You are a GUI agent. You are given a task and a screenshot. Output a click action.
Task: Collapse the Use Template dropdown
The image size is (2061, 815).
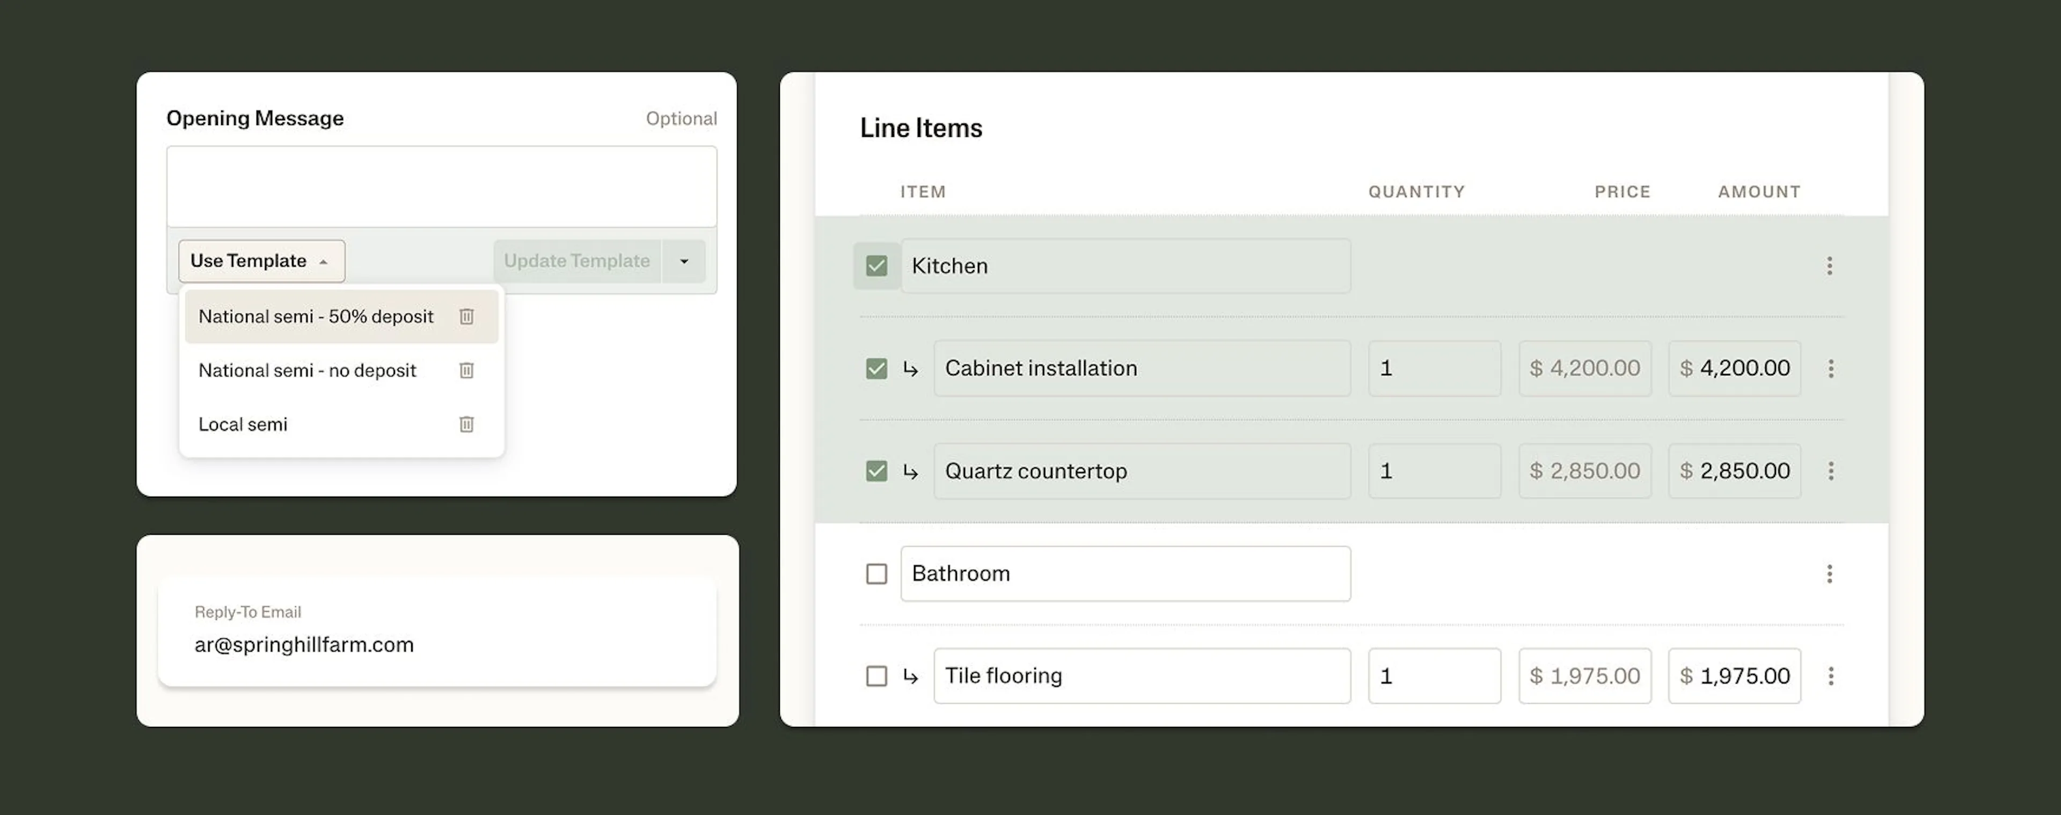coord(261,261)
